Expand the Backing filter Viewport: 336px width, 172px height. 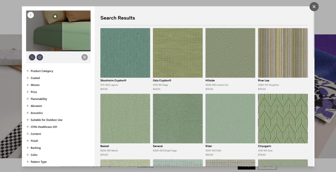pos(33,148)
